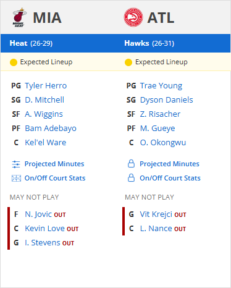This screenshot has height=288, width=231.
Task: Click the yellow Expected Lineup dot for Hawks
Action: click(x=128, y=62)
